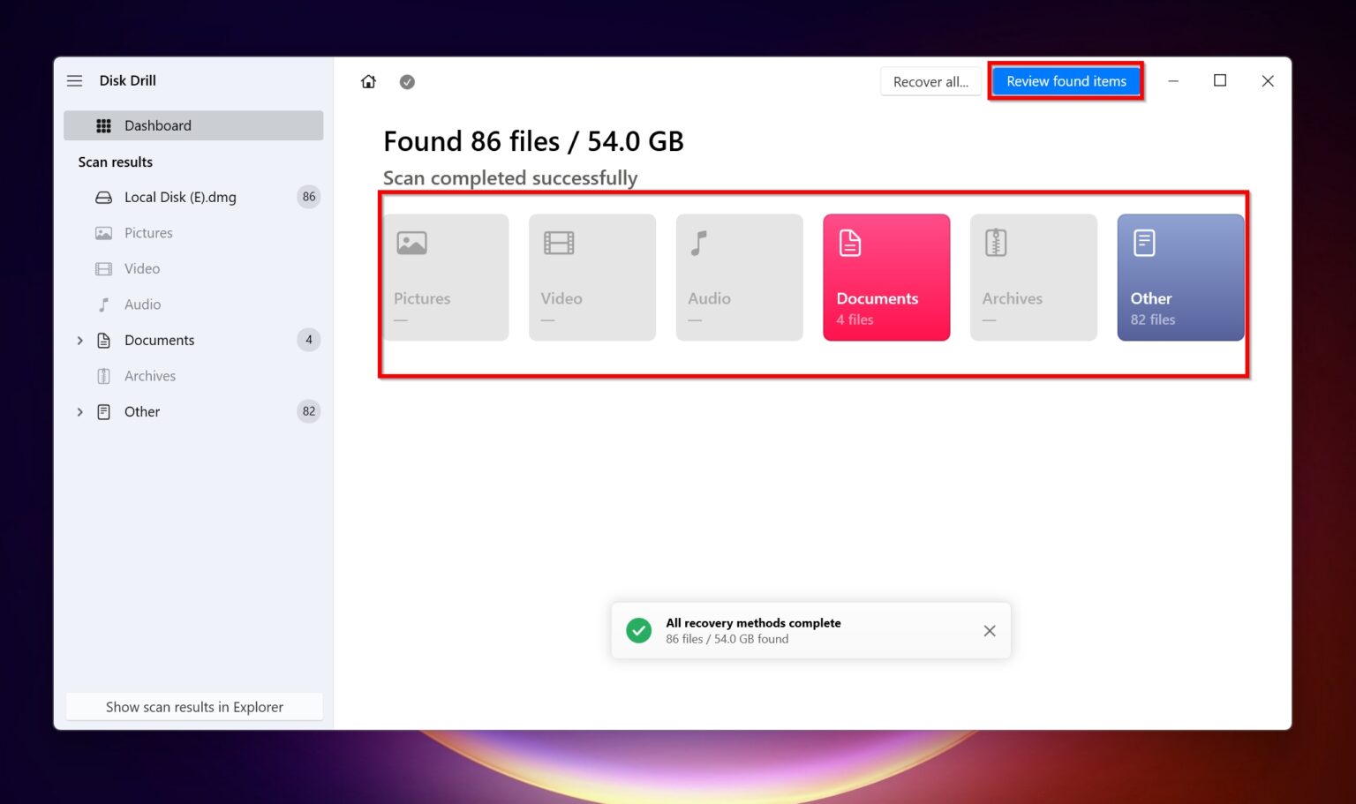Click Show scan results in Explorer
The width and height of the screenshot is (1356, 804).
(194, 706)
